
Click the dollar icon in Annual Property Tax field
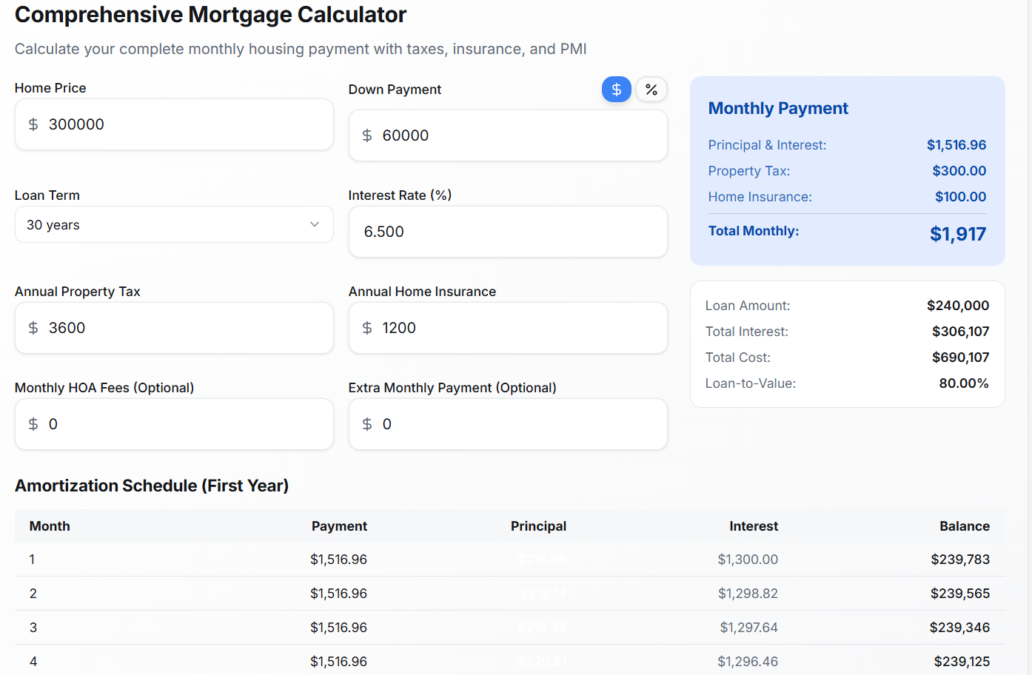[33, 328]
